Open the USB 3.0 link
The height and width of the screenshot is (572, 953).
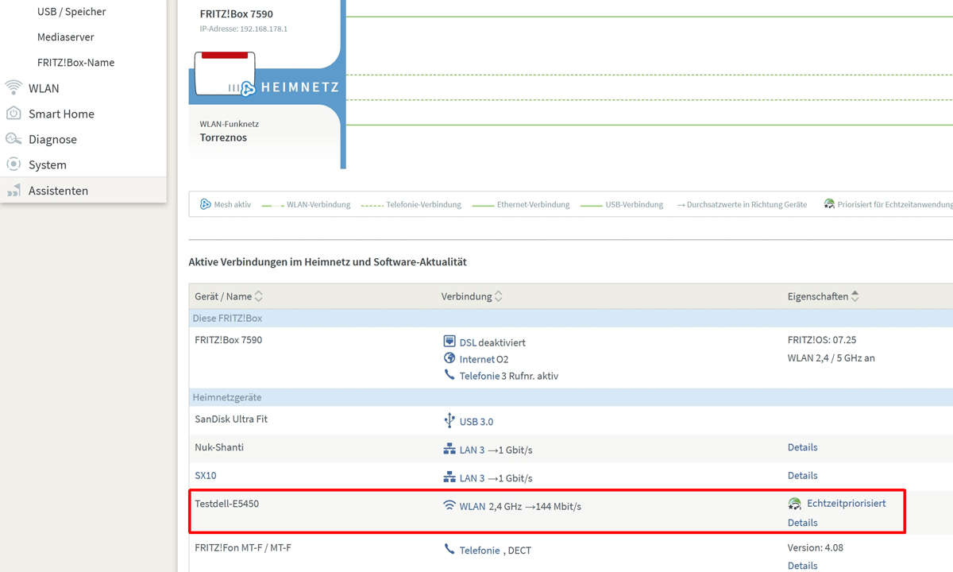[476, 421]
